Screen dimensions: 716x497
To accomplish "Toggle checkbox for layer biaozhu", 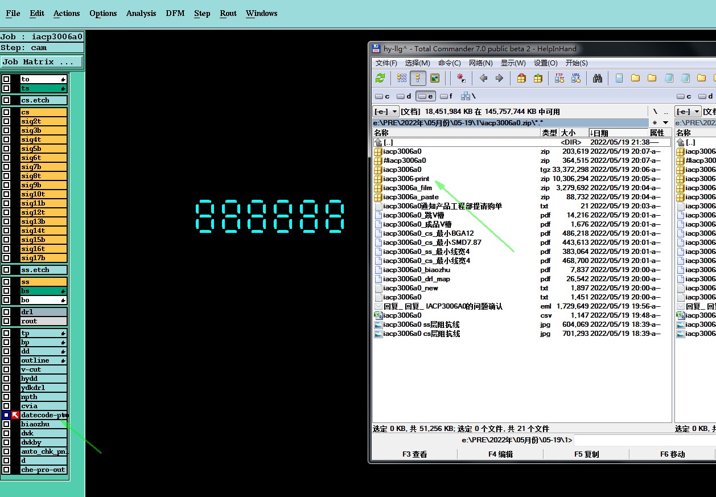I will (6, 424).
